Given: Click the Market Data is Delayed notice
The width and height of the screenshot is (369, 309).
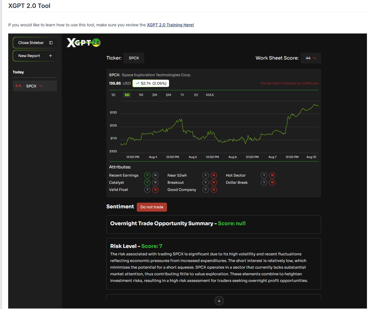Looking at the screenshot, I should [289, 83].
